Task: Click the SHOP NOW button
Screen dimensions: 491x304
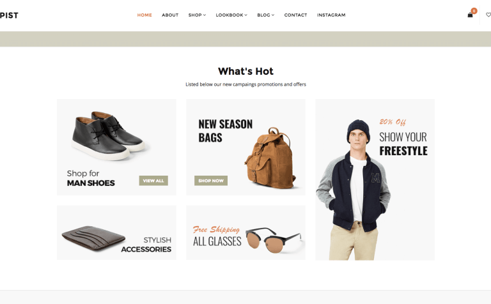Action: pyautogui.click(x=211, y=181)
